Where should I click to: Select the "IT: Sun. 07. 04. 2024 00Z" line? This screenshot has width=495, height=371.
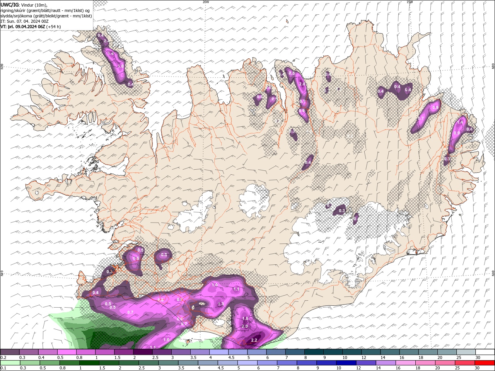tap(24, 21)
